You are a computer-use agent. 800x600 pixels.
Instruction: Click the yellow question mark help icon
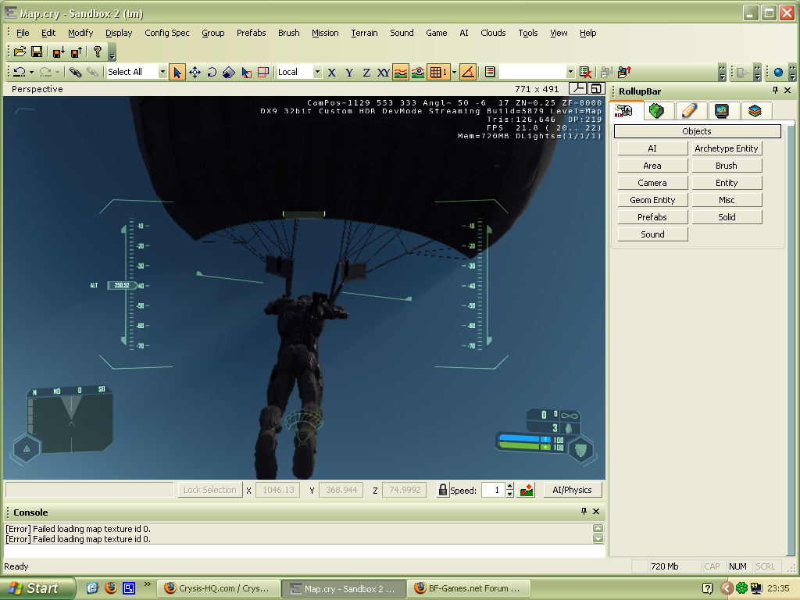point(98,52)
